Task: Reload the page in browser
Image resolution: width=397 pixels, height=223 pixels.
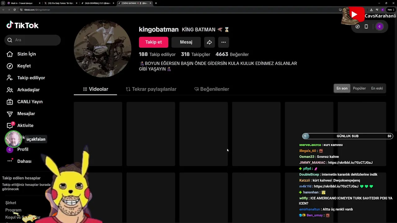Action: click(x=15, y=10)
